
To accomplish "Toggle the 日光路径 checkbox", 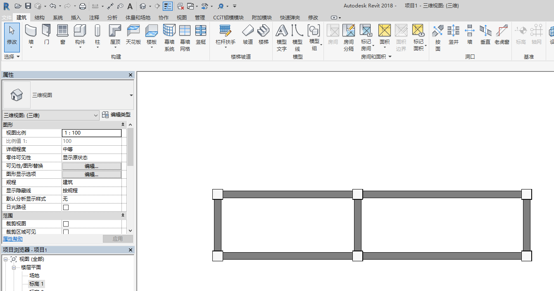I will (66, 207).
